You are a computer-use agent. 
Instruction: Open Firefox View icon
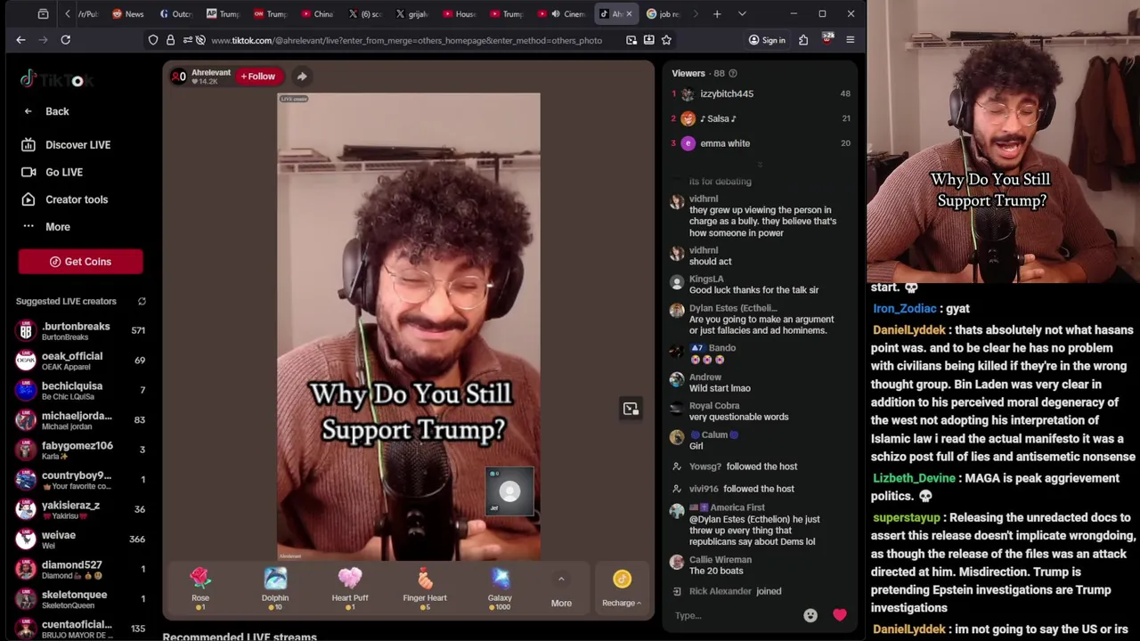pos(43,14)
